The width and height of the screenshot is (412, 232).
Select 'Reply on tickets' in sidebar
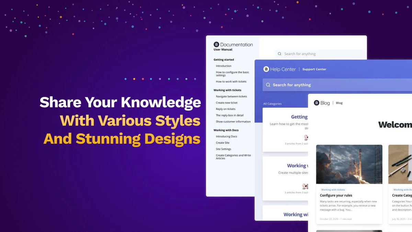(x=226, y=109)
